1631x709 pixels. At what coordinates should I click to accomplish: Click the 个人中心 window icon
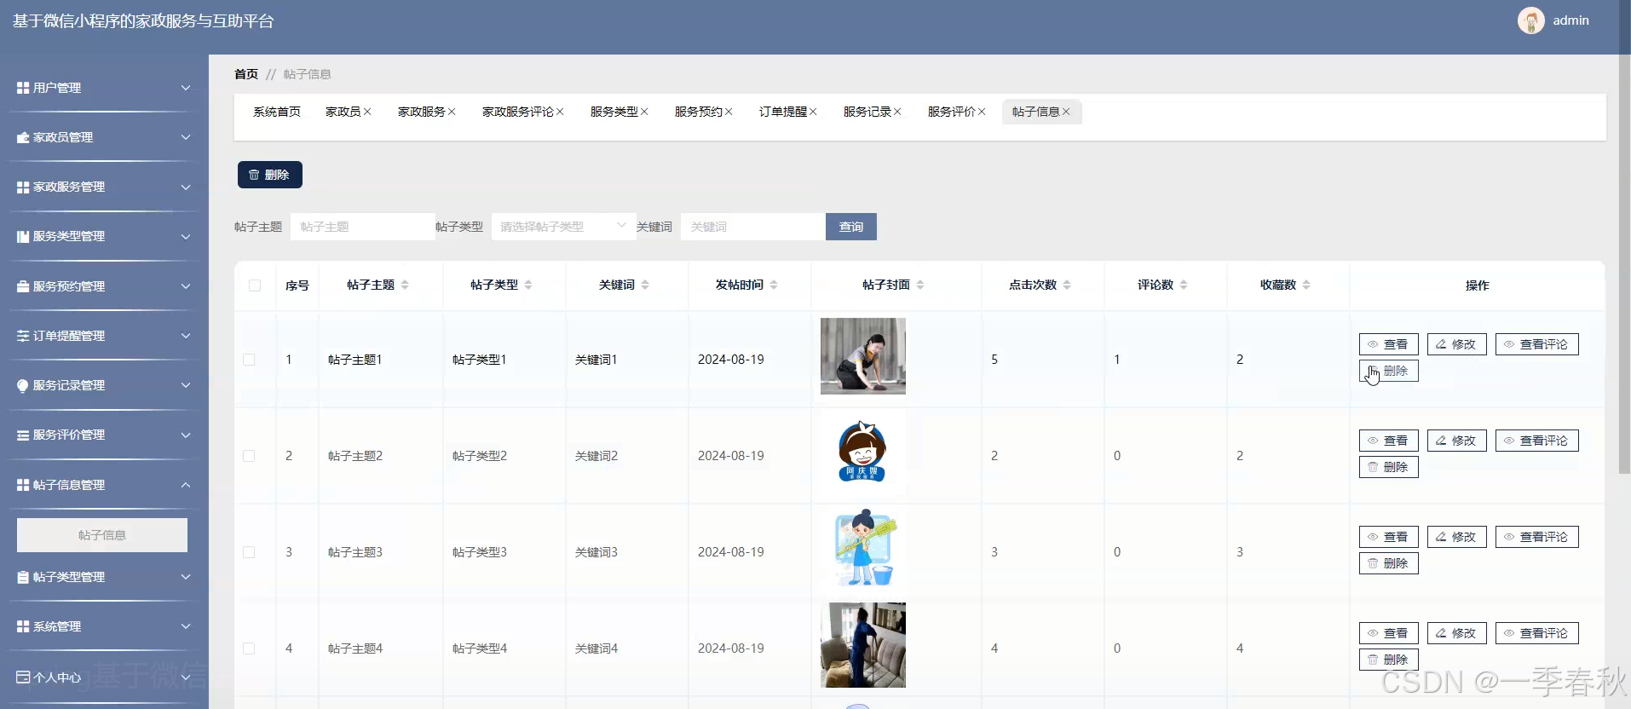point(23,677)
